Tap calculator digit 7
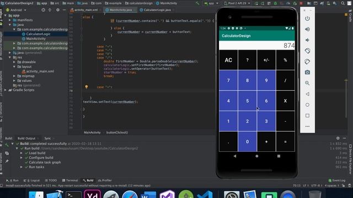Image resolution: width=353 pixels, height=198 pixels. click(228, 80)
